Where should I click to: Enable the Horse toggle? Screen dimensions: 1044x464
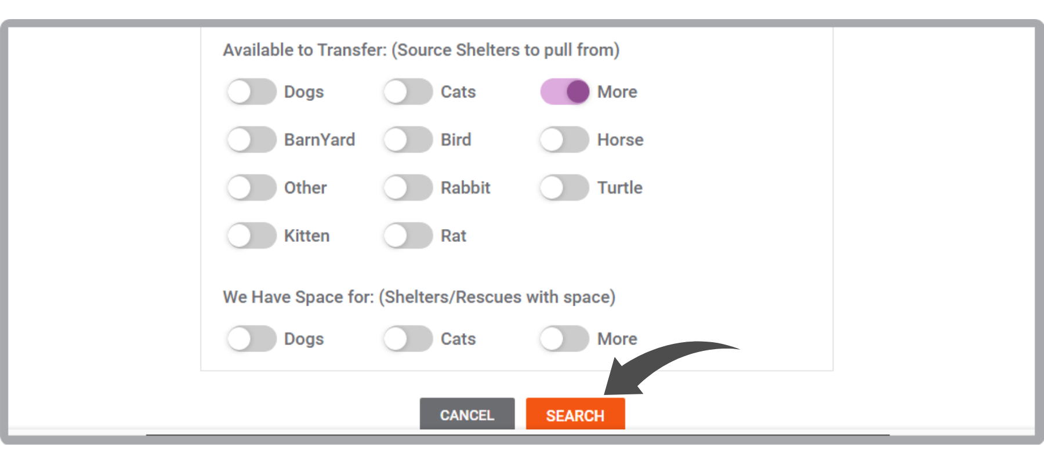pos(564,140)
